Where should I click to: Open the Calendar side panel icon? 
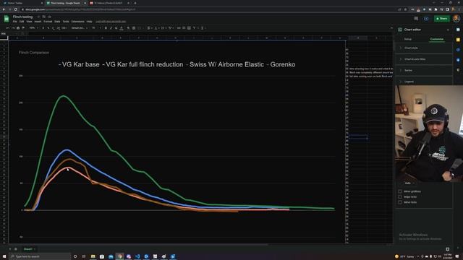click(x=458, y=30)
